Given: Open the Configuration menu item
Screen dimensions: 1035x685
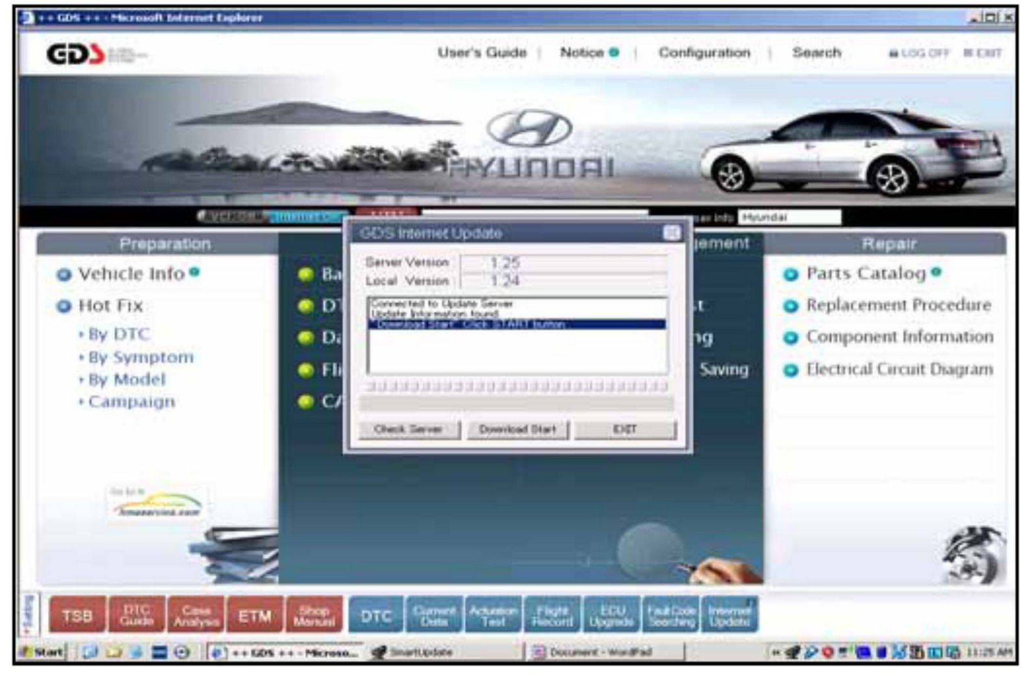Looking at the screenshot, I should [704, 53].
